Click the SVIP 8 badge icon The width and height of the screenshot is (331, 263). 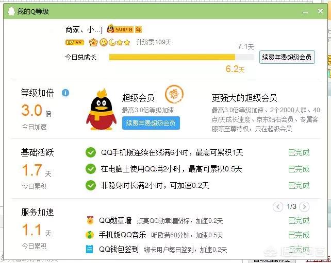[120, 29]
